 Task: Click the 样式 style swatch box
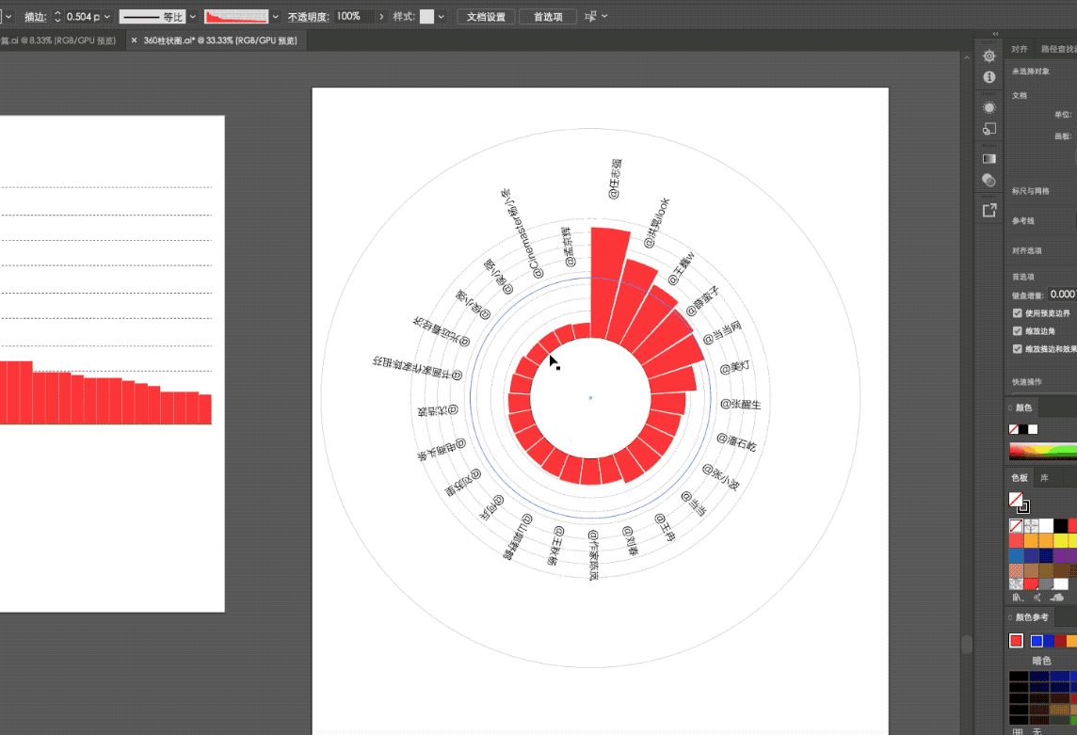426,17
